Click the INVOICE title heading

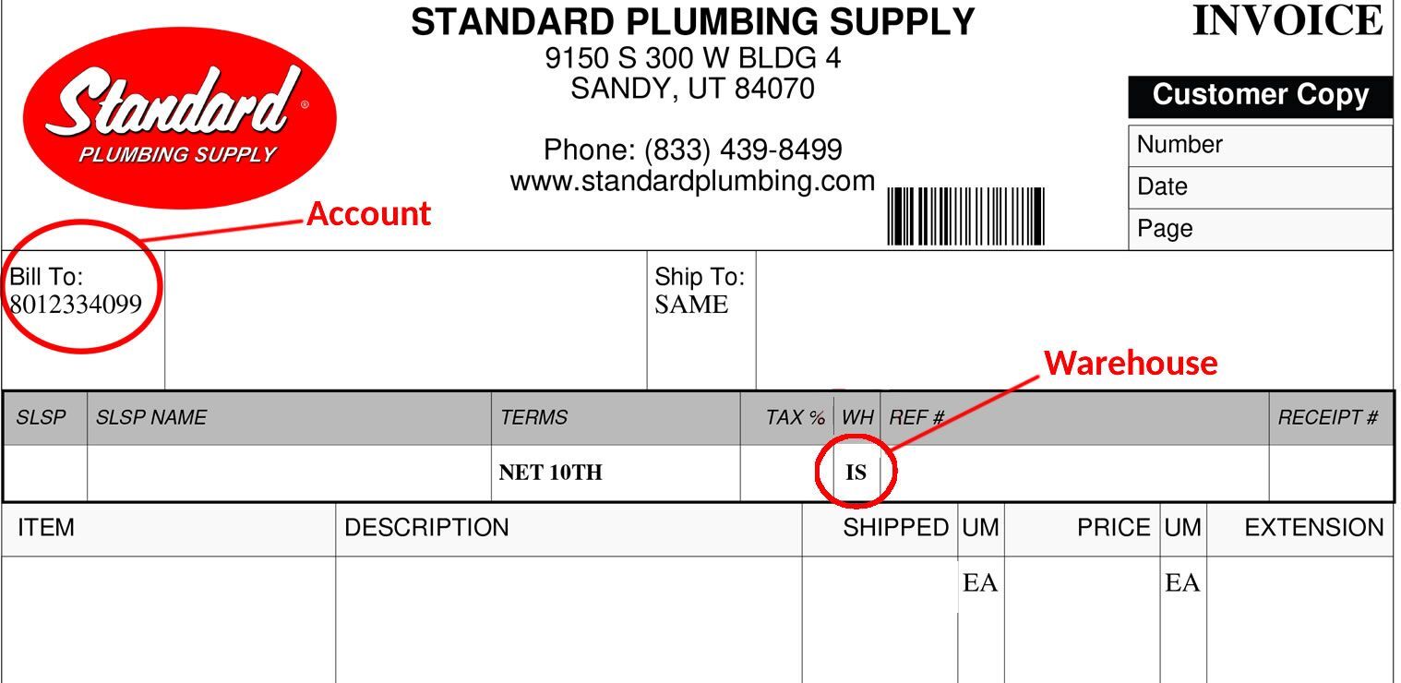tap(1288, 21)
